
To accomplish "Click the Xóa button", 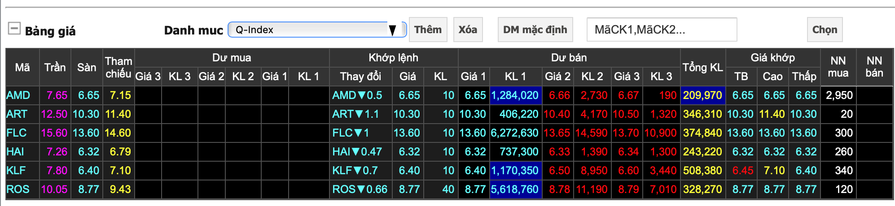I will coord(468,30).
